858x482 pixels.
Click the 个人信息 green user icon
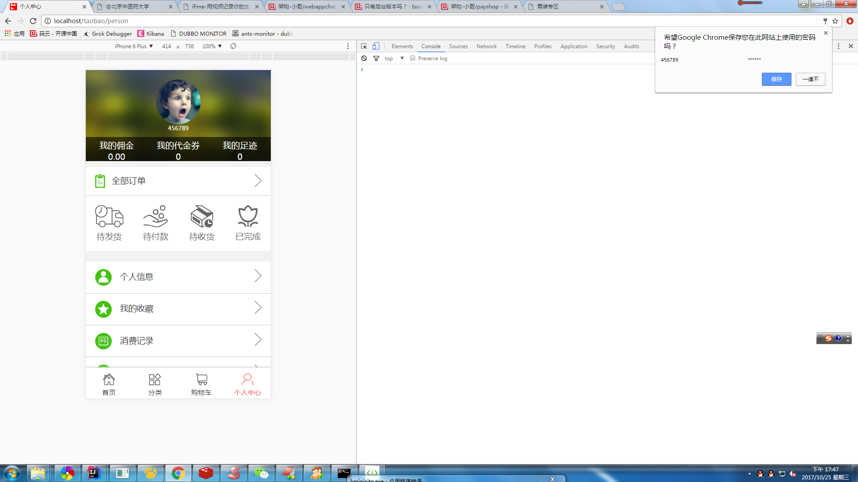pyautogui.click(x=103, y=277)
